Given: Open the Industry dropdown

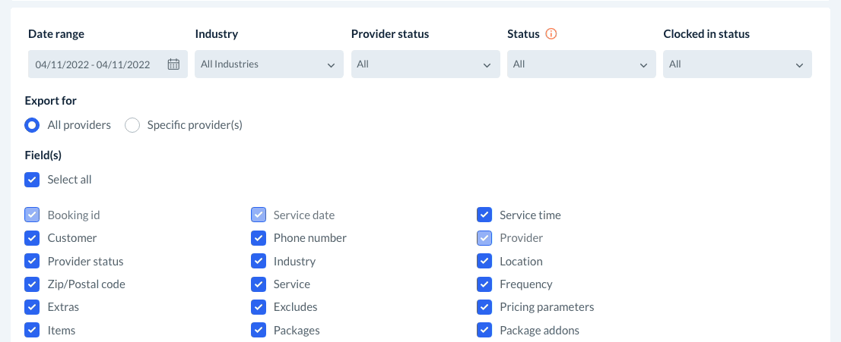Looking at the screenshot, I should click(269, 64).
